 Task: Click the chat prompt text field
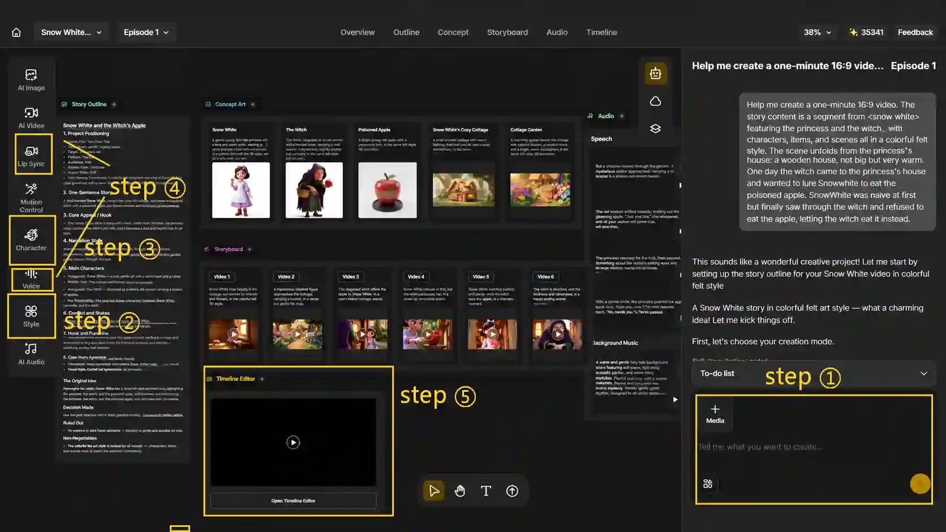pyautogui.click(x=814, y=447)
